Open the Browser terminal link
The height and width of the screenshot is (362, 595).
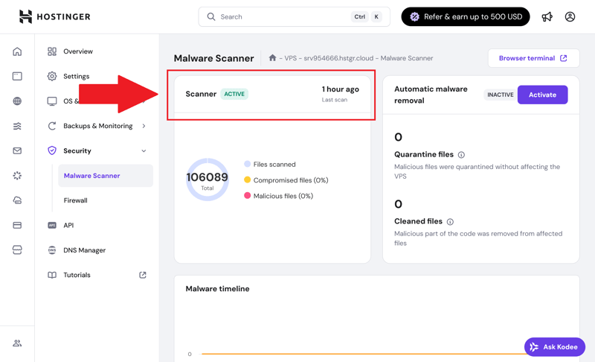(533, 58)
